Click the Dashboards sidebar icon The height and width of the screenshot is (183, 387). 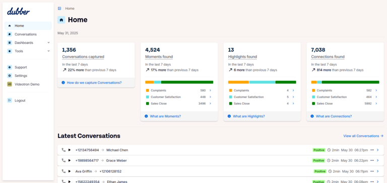point(10,43)
